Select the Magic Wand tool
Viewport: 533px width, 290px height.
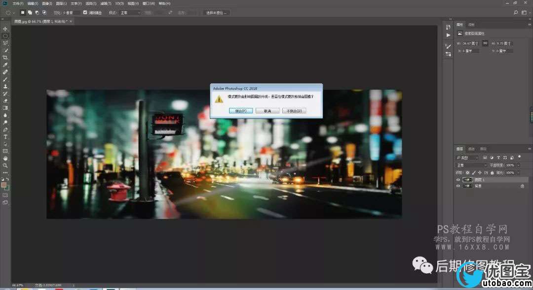pyautogui.click(x=5, y=50)
